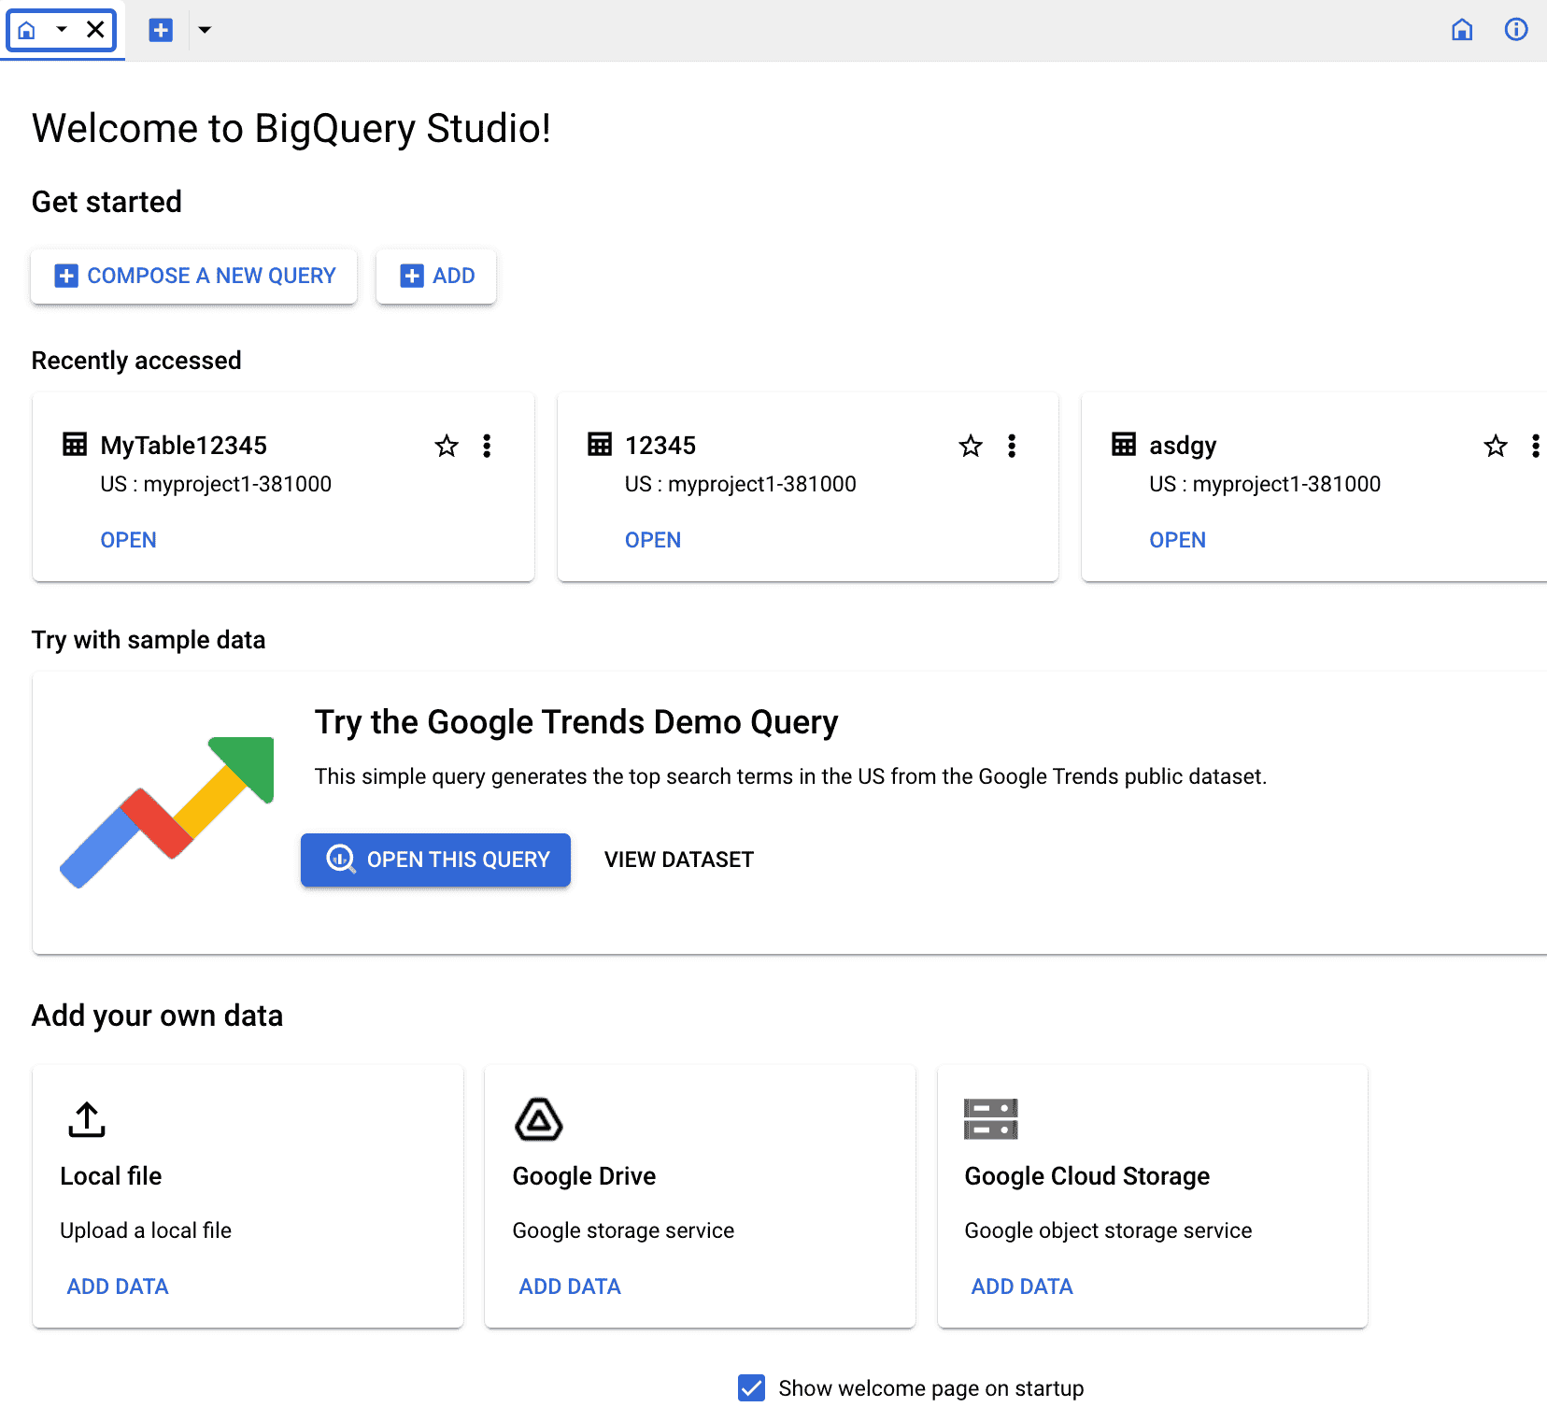Open the three-dot menu for the 12345 table
The height and width of the screenshot is (1407, 1547).
click(x=1012, y=446)
